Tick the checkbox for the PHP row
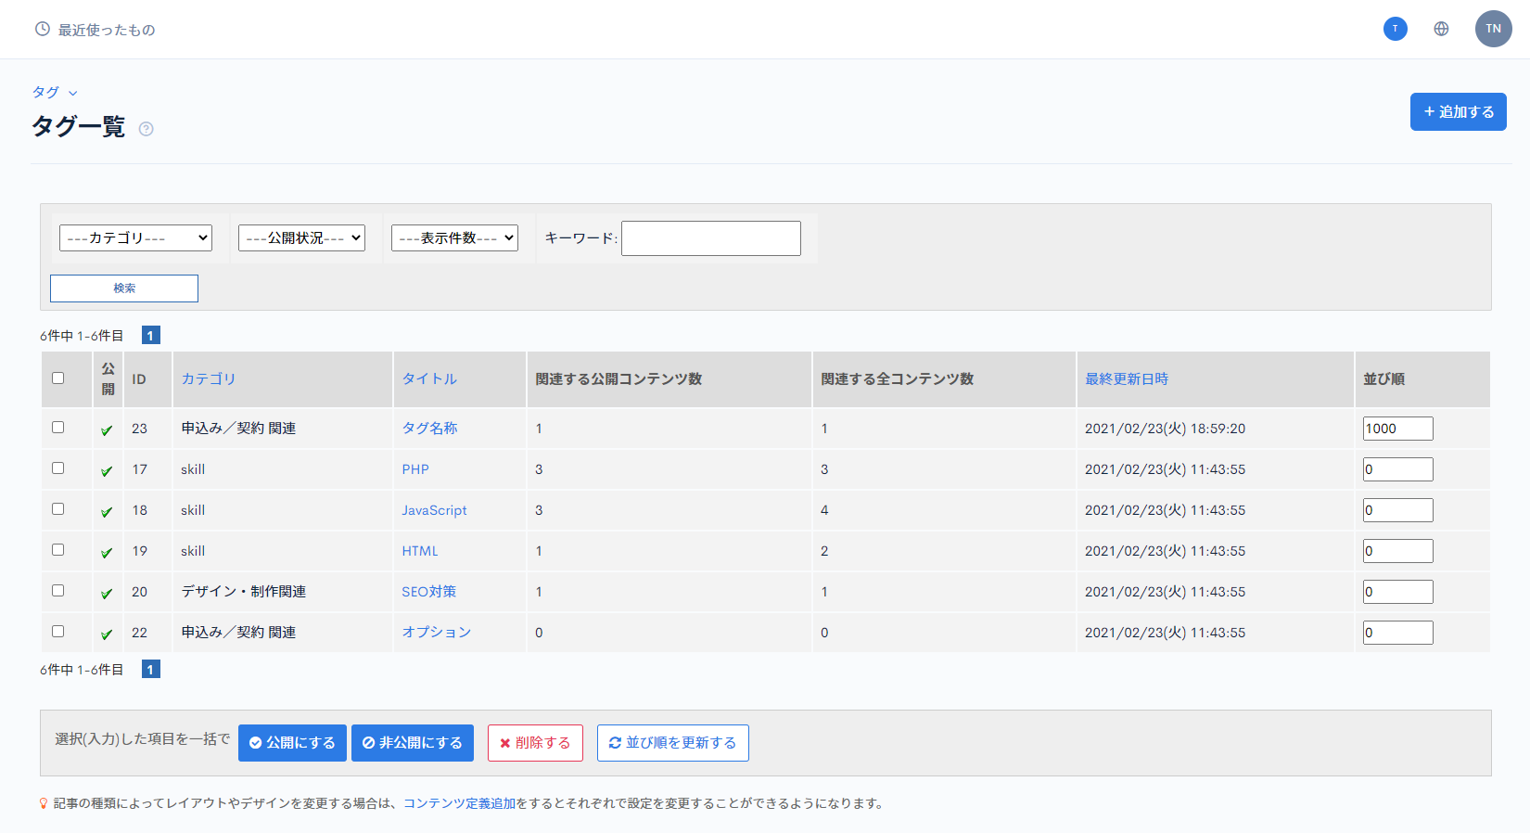 point(57,468)
